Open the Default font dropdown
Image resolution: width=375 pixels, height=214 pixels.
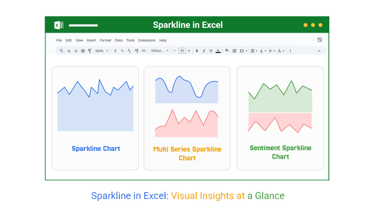[x=160, y=51]
